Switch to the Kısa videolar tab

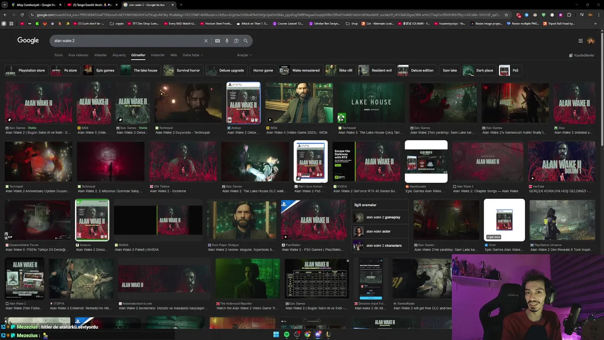(x=78, y=55)
